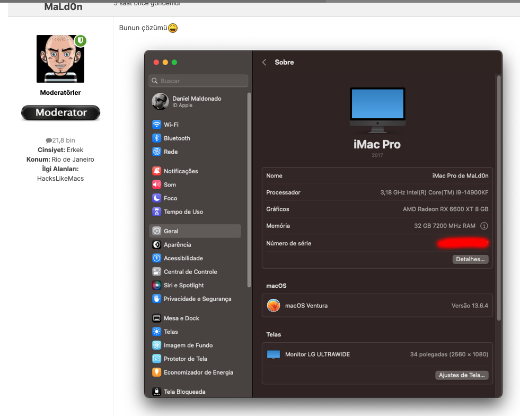Open Tempo de Uso hourglass icon
The height and width of the screenshot is (416, 520).
tap(157, 212)
